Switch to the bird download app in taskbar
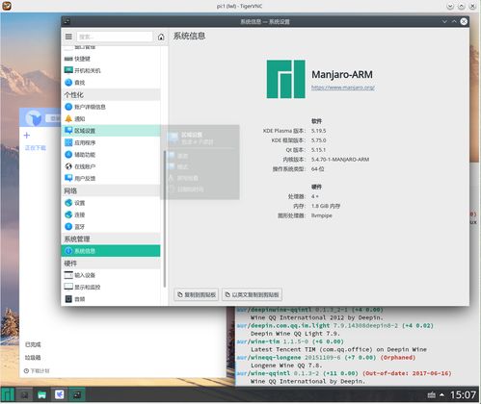This screenshot has width=481, height=404. pyautogui.click(x=59, y=394)
